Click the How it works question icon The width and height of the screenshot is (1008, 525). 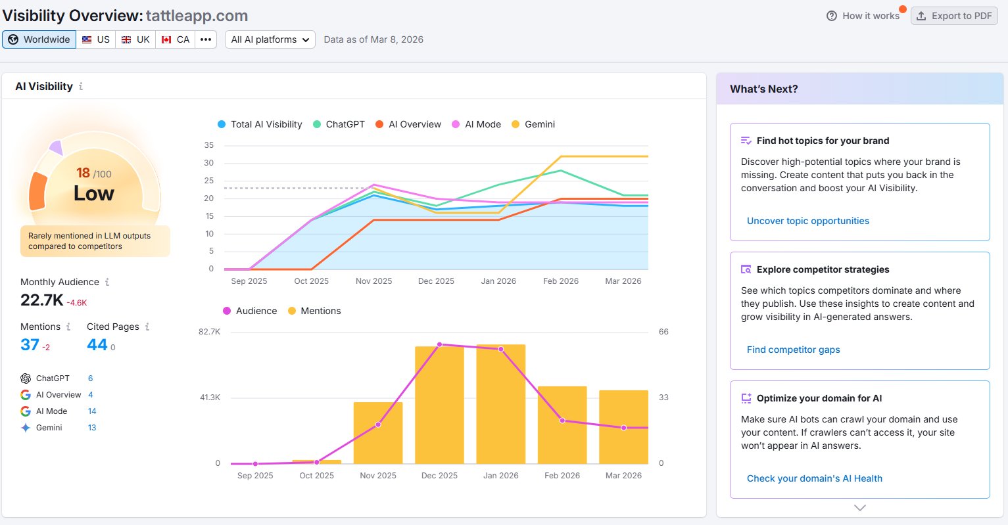[x=832, y=16]
